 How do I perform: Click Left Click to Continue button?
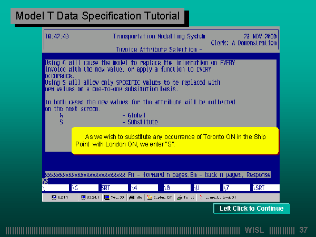pyautogui.click(x=252, y=209)
